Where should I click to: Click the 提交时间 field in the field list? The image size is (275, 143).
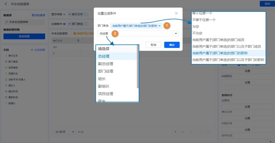pos(13,91)
